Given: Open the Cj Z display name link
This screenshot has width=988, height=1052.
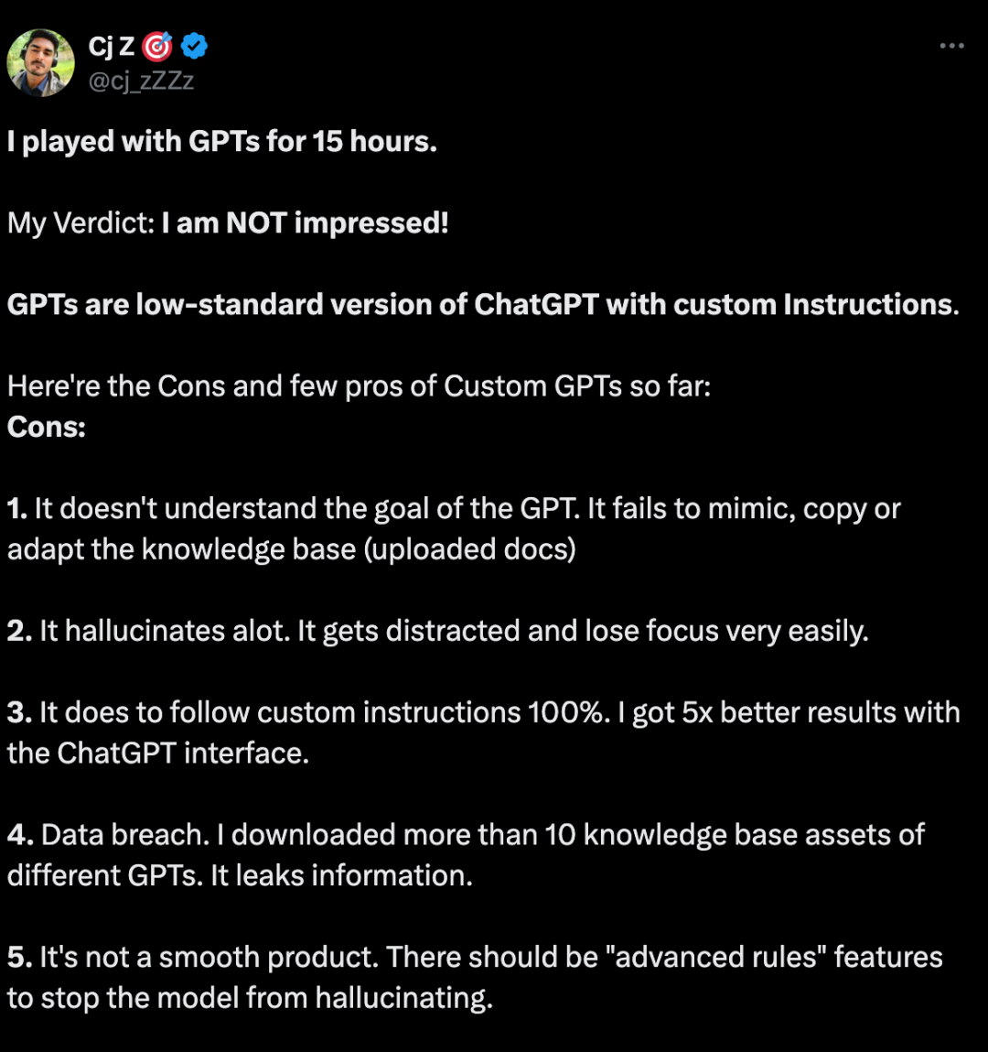Looking at the screenshot, I should click(112, 47).
